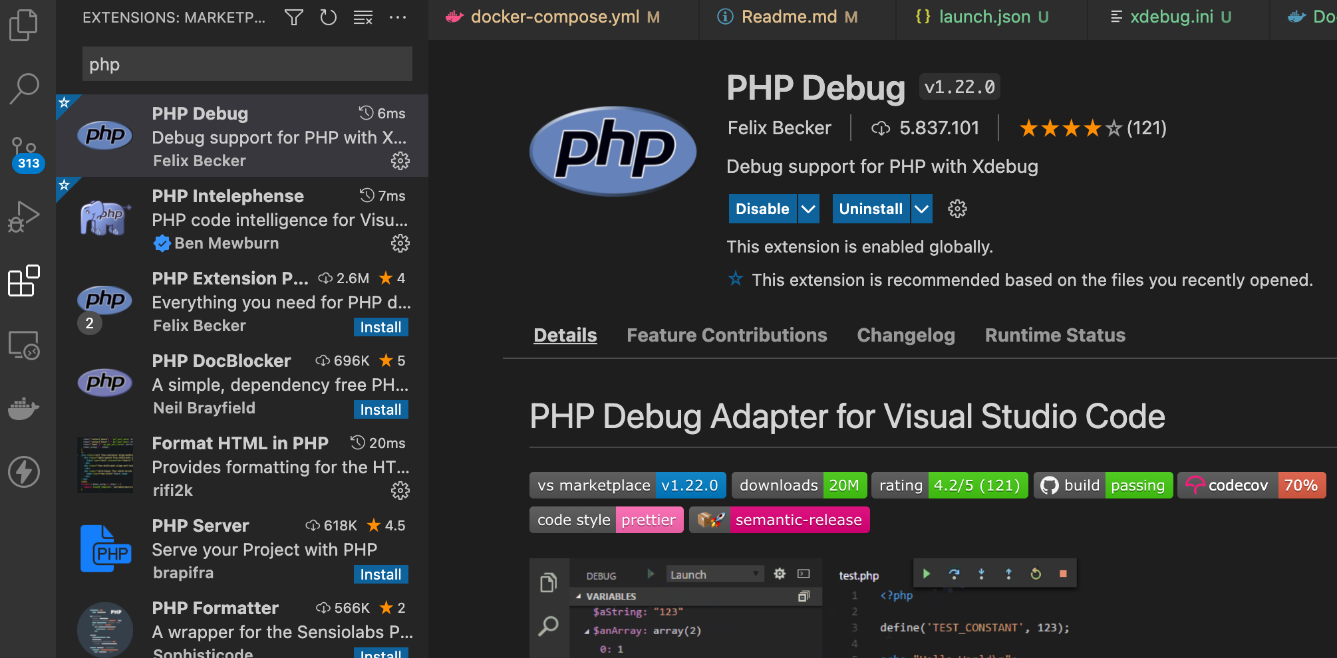Click the Format HTML in PHP thumbnail
Image resolution: width=1337 pixels, height=658 pixels.
105,465
